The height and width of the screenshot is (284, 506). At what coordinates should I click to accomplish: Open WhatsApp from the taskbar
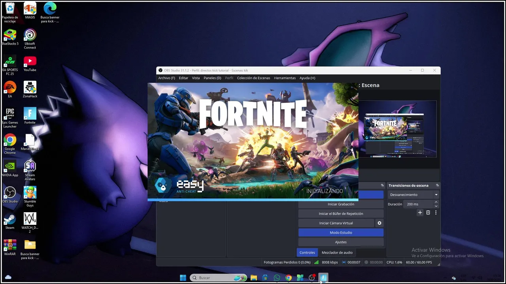pyautogui.click(x=277, y=278)
